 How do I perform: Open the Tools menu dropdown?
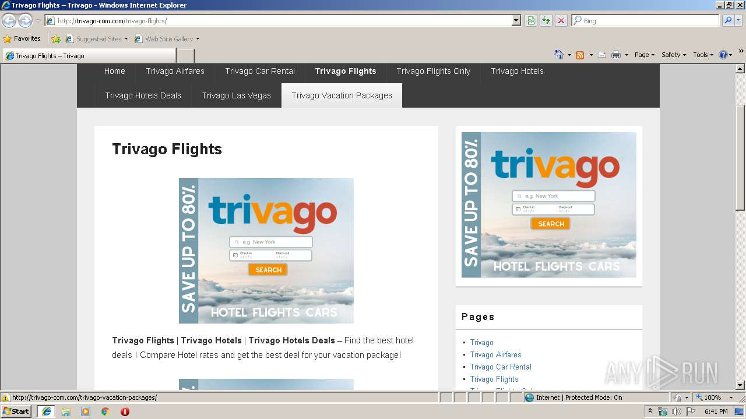coord(703,55)
